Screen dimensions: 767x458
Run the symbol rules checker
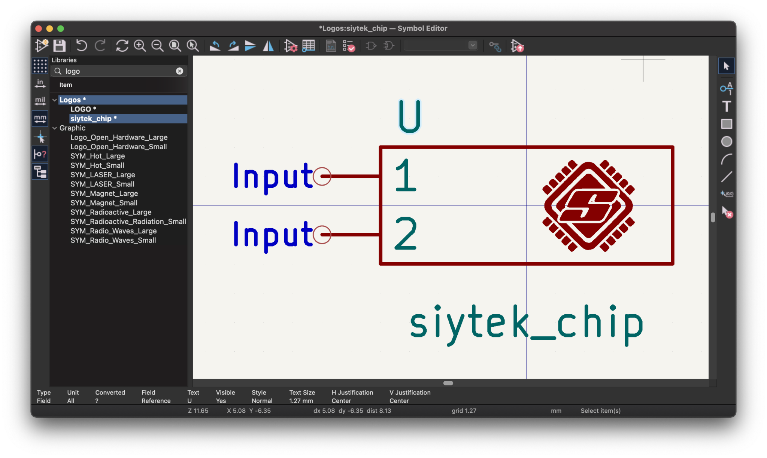[x=348, y=45]
